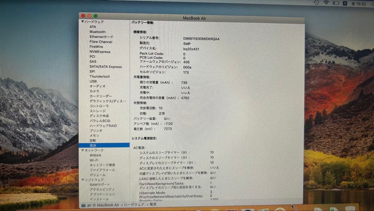Select インストール in the sidebar
Viewport: 374px width, 211px height.
(99, 199)
